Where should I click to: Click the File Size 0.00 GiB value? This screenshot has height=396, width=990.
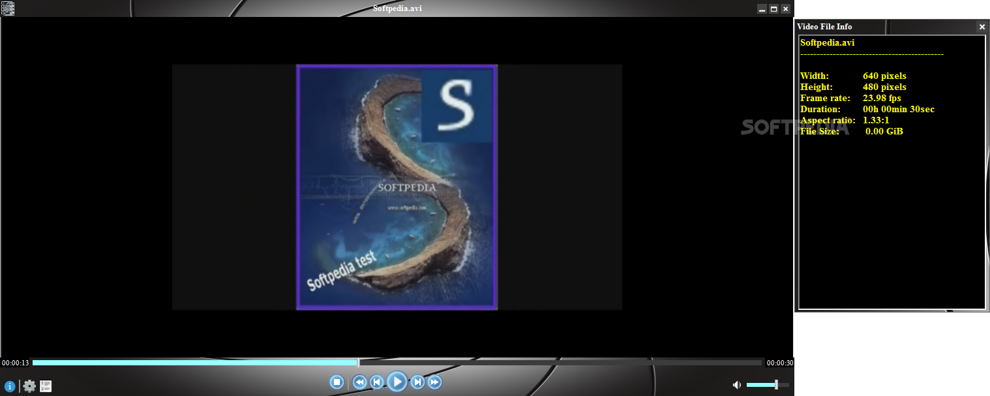coord(884,131)
